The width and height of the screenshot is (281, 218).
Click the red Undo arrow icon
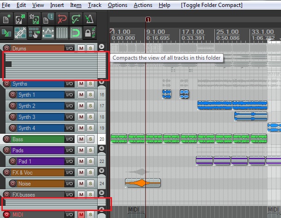(62, 19)
